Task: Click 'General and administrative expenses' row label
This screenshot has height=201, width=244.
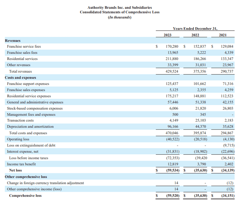Action: click(35, 102)
